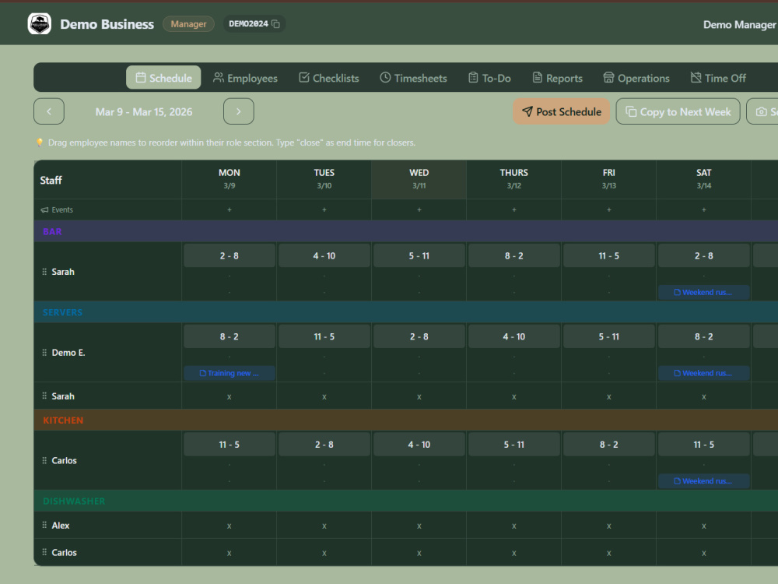Viewport: 778px width, 584px height.
Task: Open Carlos's Saturday Weekend rush note
Action: coord(703,481)
